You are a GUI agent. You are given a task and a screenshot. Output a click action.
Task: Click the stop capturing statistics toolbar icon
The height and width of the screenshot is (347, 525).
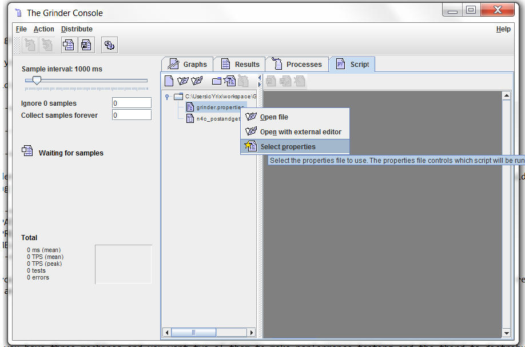tap(86, 45)
